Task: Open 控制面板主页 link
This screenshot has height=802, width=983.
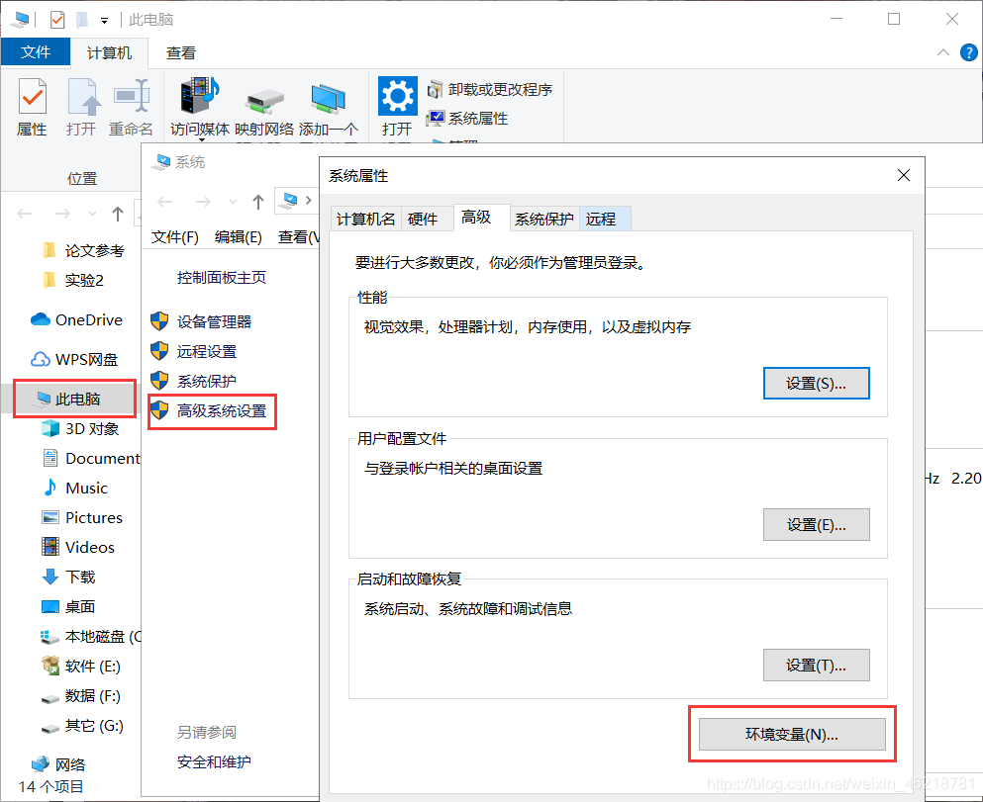Action: pos(222,277)
